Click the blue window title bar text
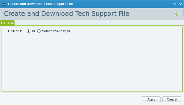Viewport: 184px width, 105px height. tap(40, 4)
